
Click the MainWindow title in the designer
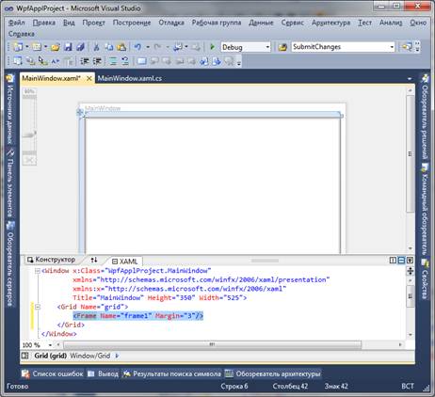pos(103,108)
